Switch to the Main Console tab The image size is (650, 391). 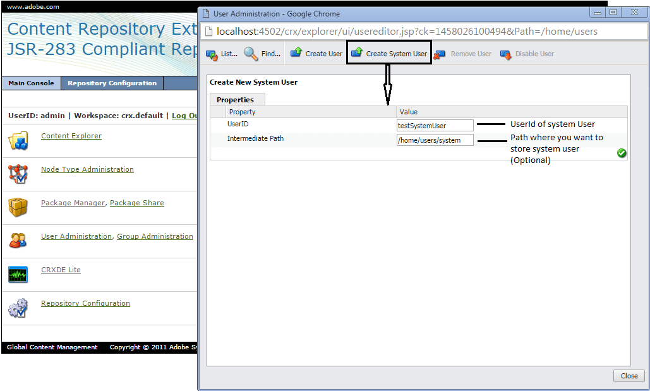[x=31, y=83]
